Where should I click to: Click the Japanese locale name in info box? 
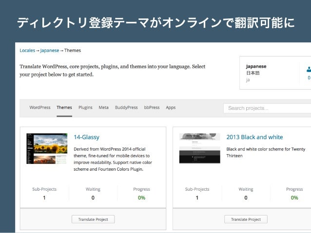(x=256, y=66)
